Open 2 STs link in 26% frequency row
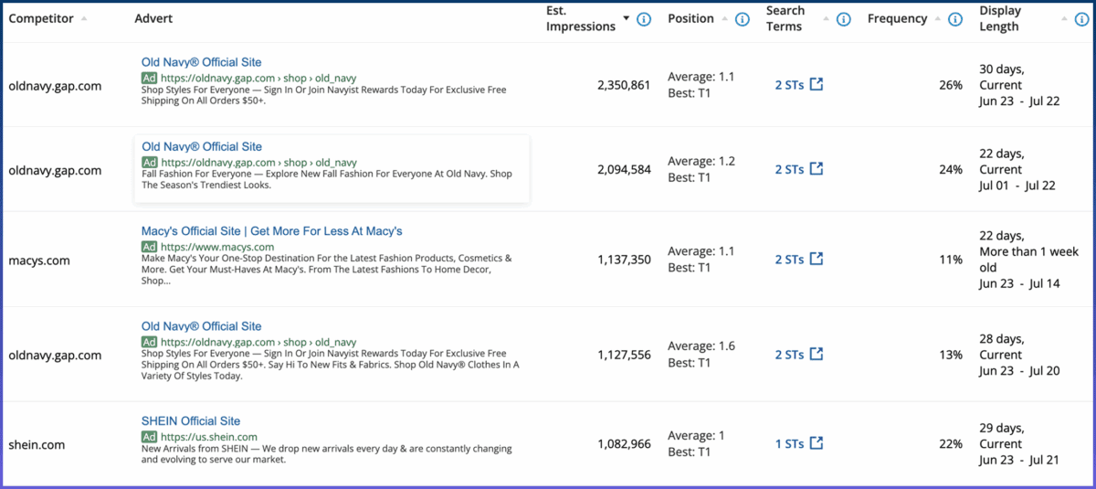Image resolution: width=1096 pixels, height=489 pixels. (789, 85)
